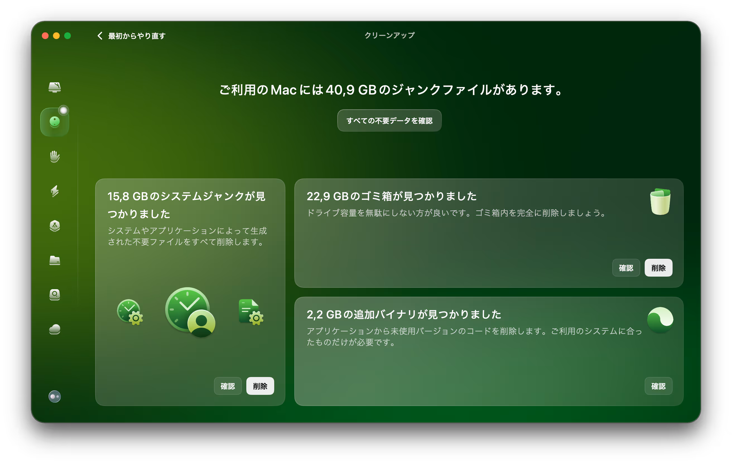Select the Cleanup module sidebar icon

[x=55, y=122]
